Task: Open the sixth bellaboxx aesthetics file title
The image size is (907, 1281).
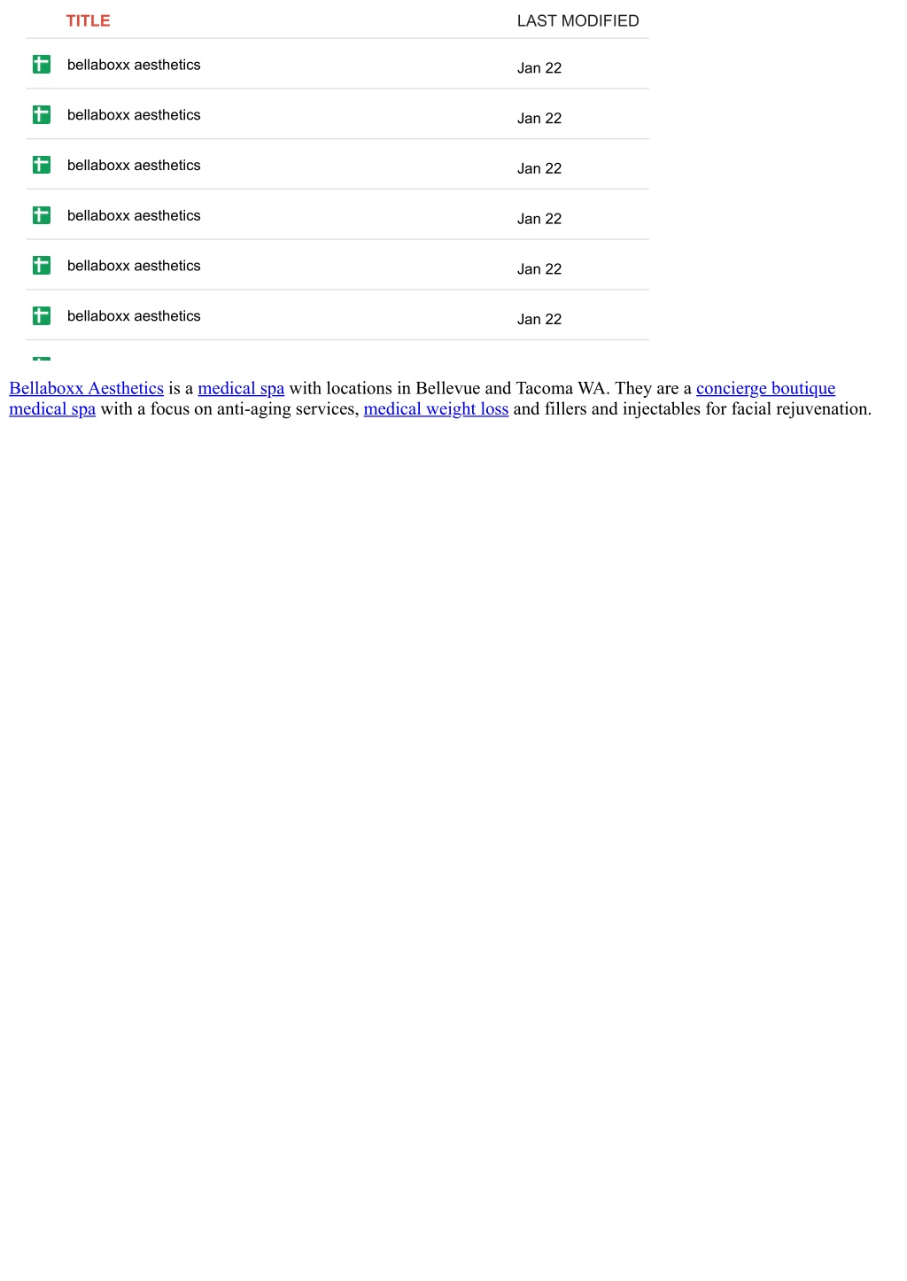Action: pos(134,316)
